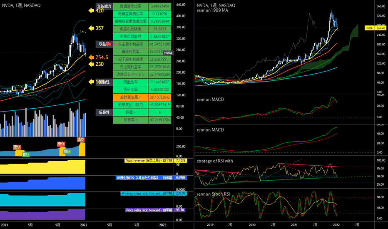Select the 成長性 section header
The image size is (388, 229).
tap(104, 112)
